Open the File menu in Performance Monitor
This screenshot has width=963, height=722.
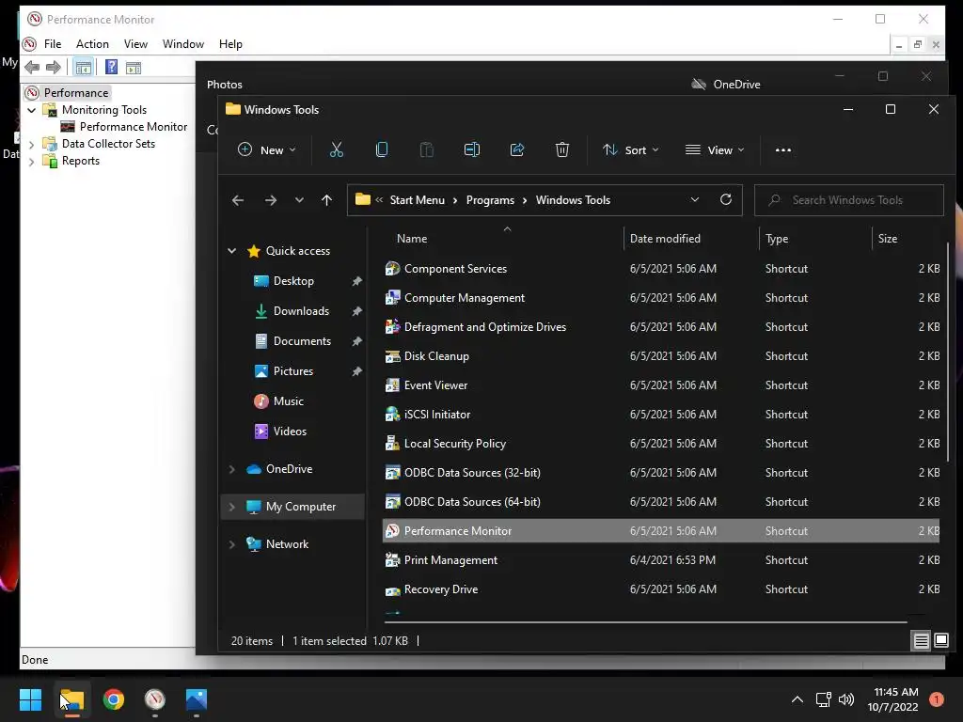pyautogui.click(x=53, y=44)
